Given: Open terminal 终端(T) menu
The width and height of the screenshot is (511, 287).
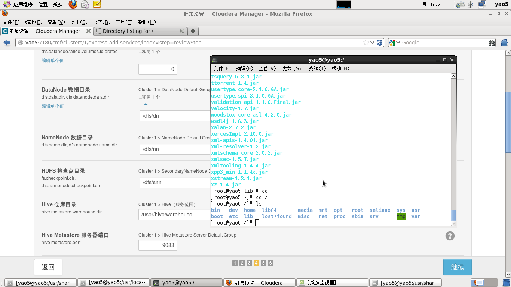Looking at the screenshot, I should tap(318, 68).
